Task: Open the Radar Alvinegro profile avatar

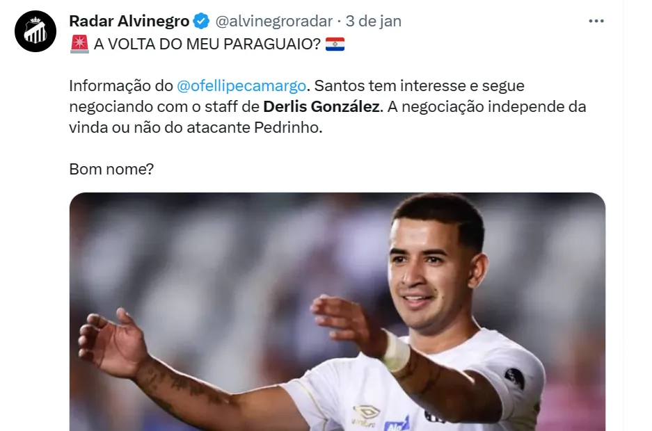Action: [35, 31]
